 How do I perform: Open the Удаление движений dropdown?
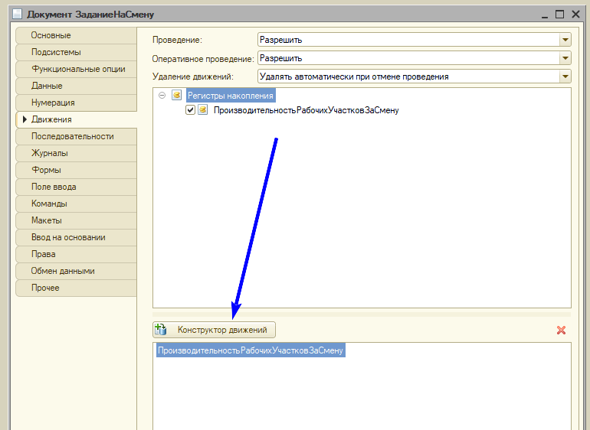[x=565, y=77]
